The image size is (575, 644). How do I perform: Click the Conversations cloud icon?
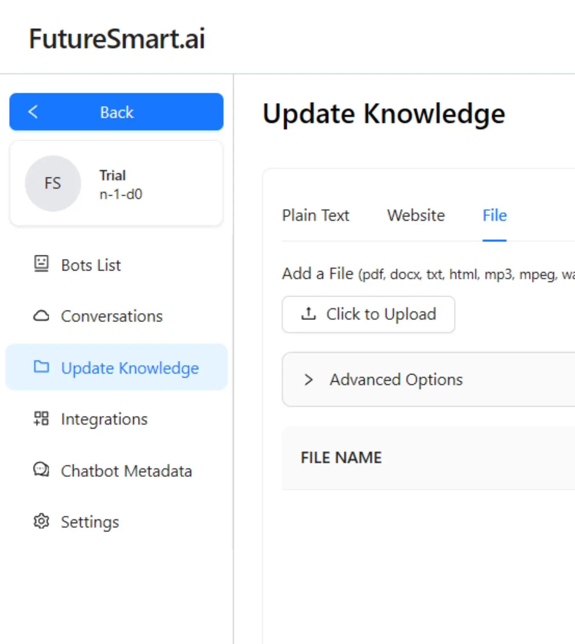41,316
